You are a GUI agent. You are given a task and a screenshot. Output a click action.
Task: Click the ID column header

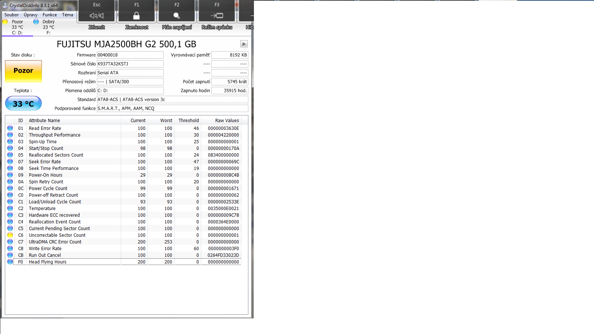tap(20, 120)
